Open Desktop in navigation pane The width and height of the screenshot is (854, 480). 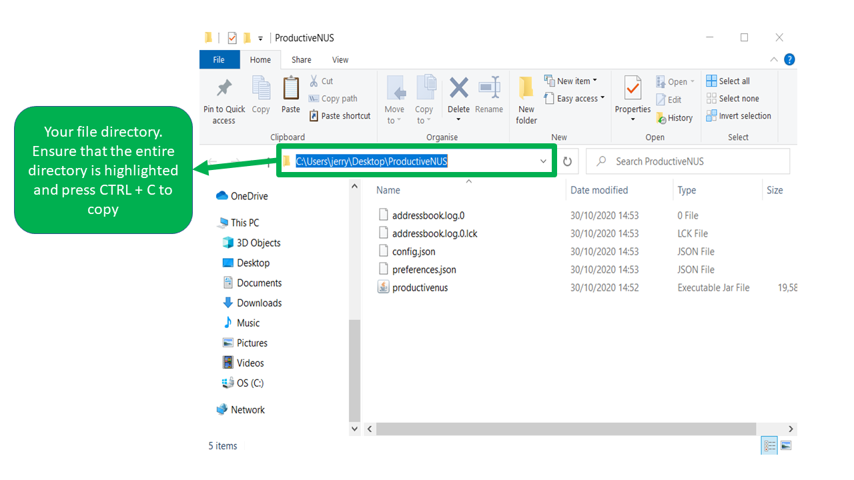point(246,263)
